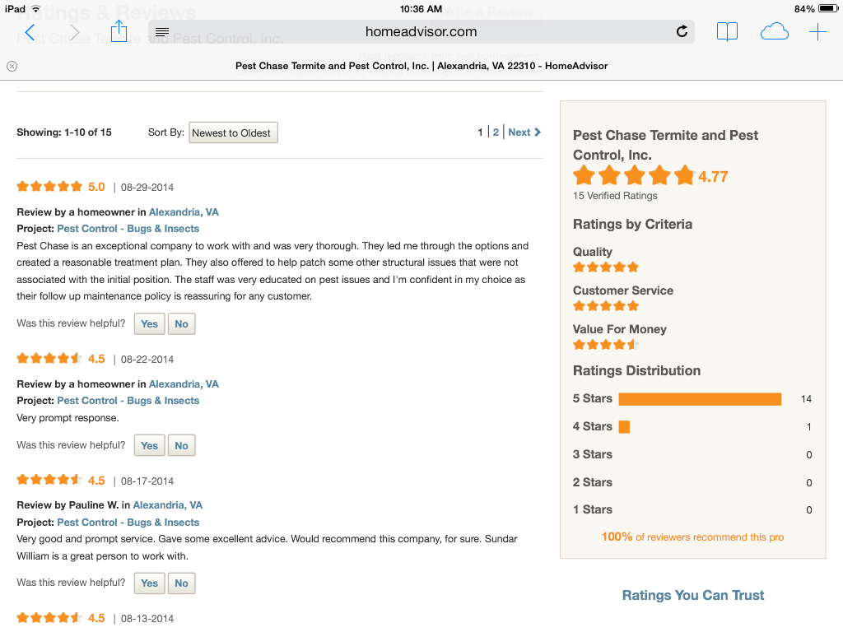Click the Next page chevron link

pyautogui.click(x=524, y=132)
